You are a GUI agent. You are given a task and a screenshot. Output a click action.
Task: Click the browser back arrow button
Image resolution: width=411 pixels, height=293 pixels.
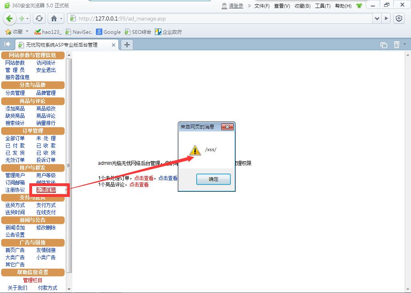pyautogui.click(x=10, y=18)
